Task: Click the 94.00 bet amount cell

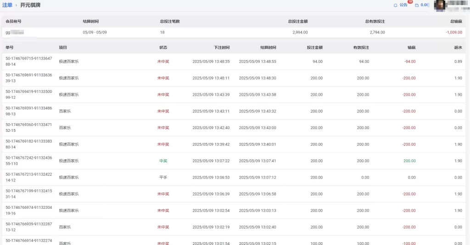Action: [x=318, y=61]
